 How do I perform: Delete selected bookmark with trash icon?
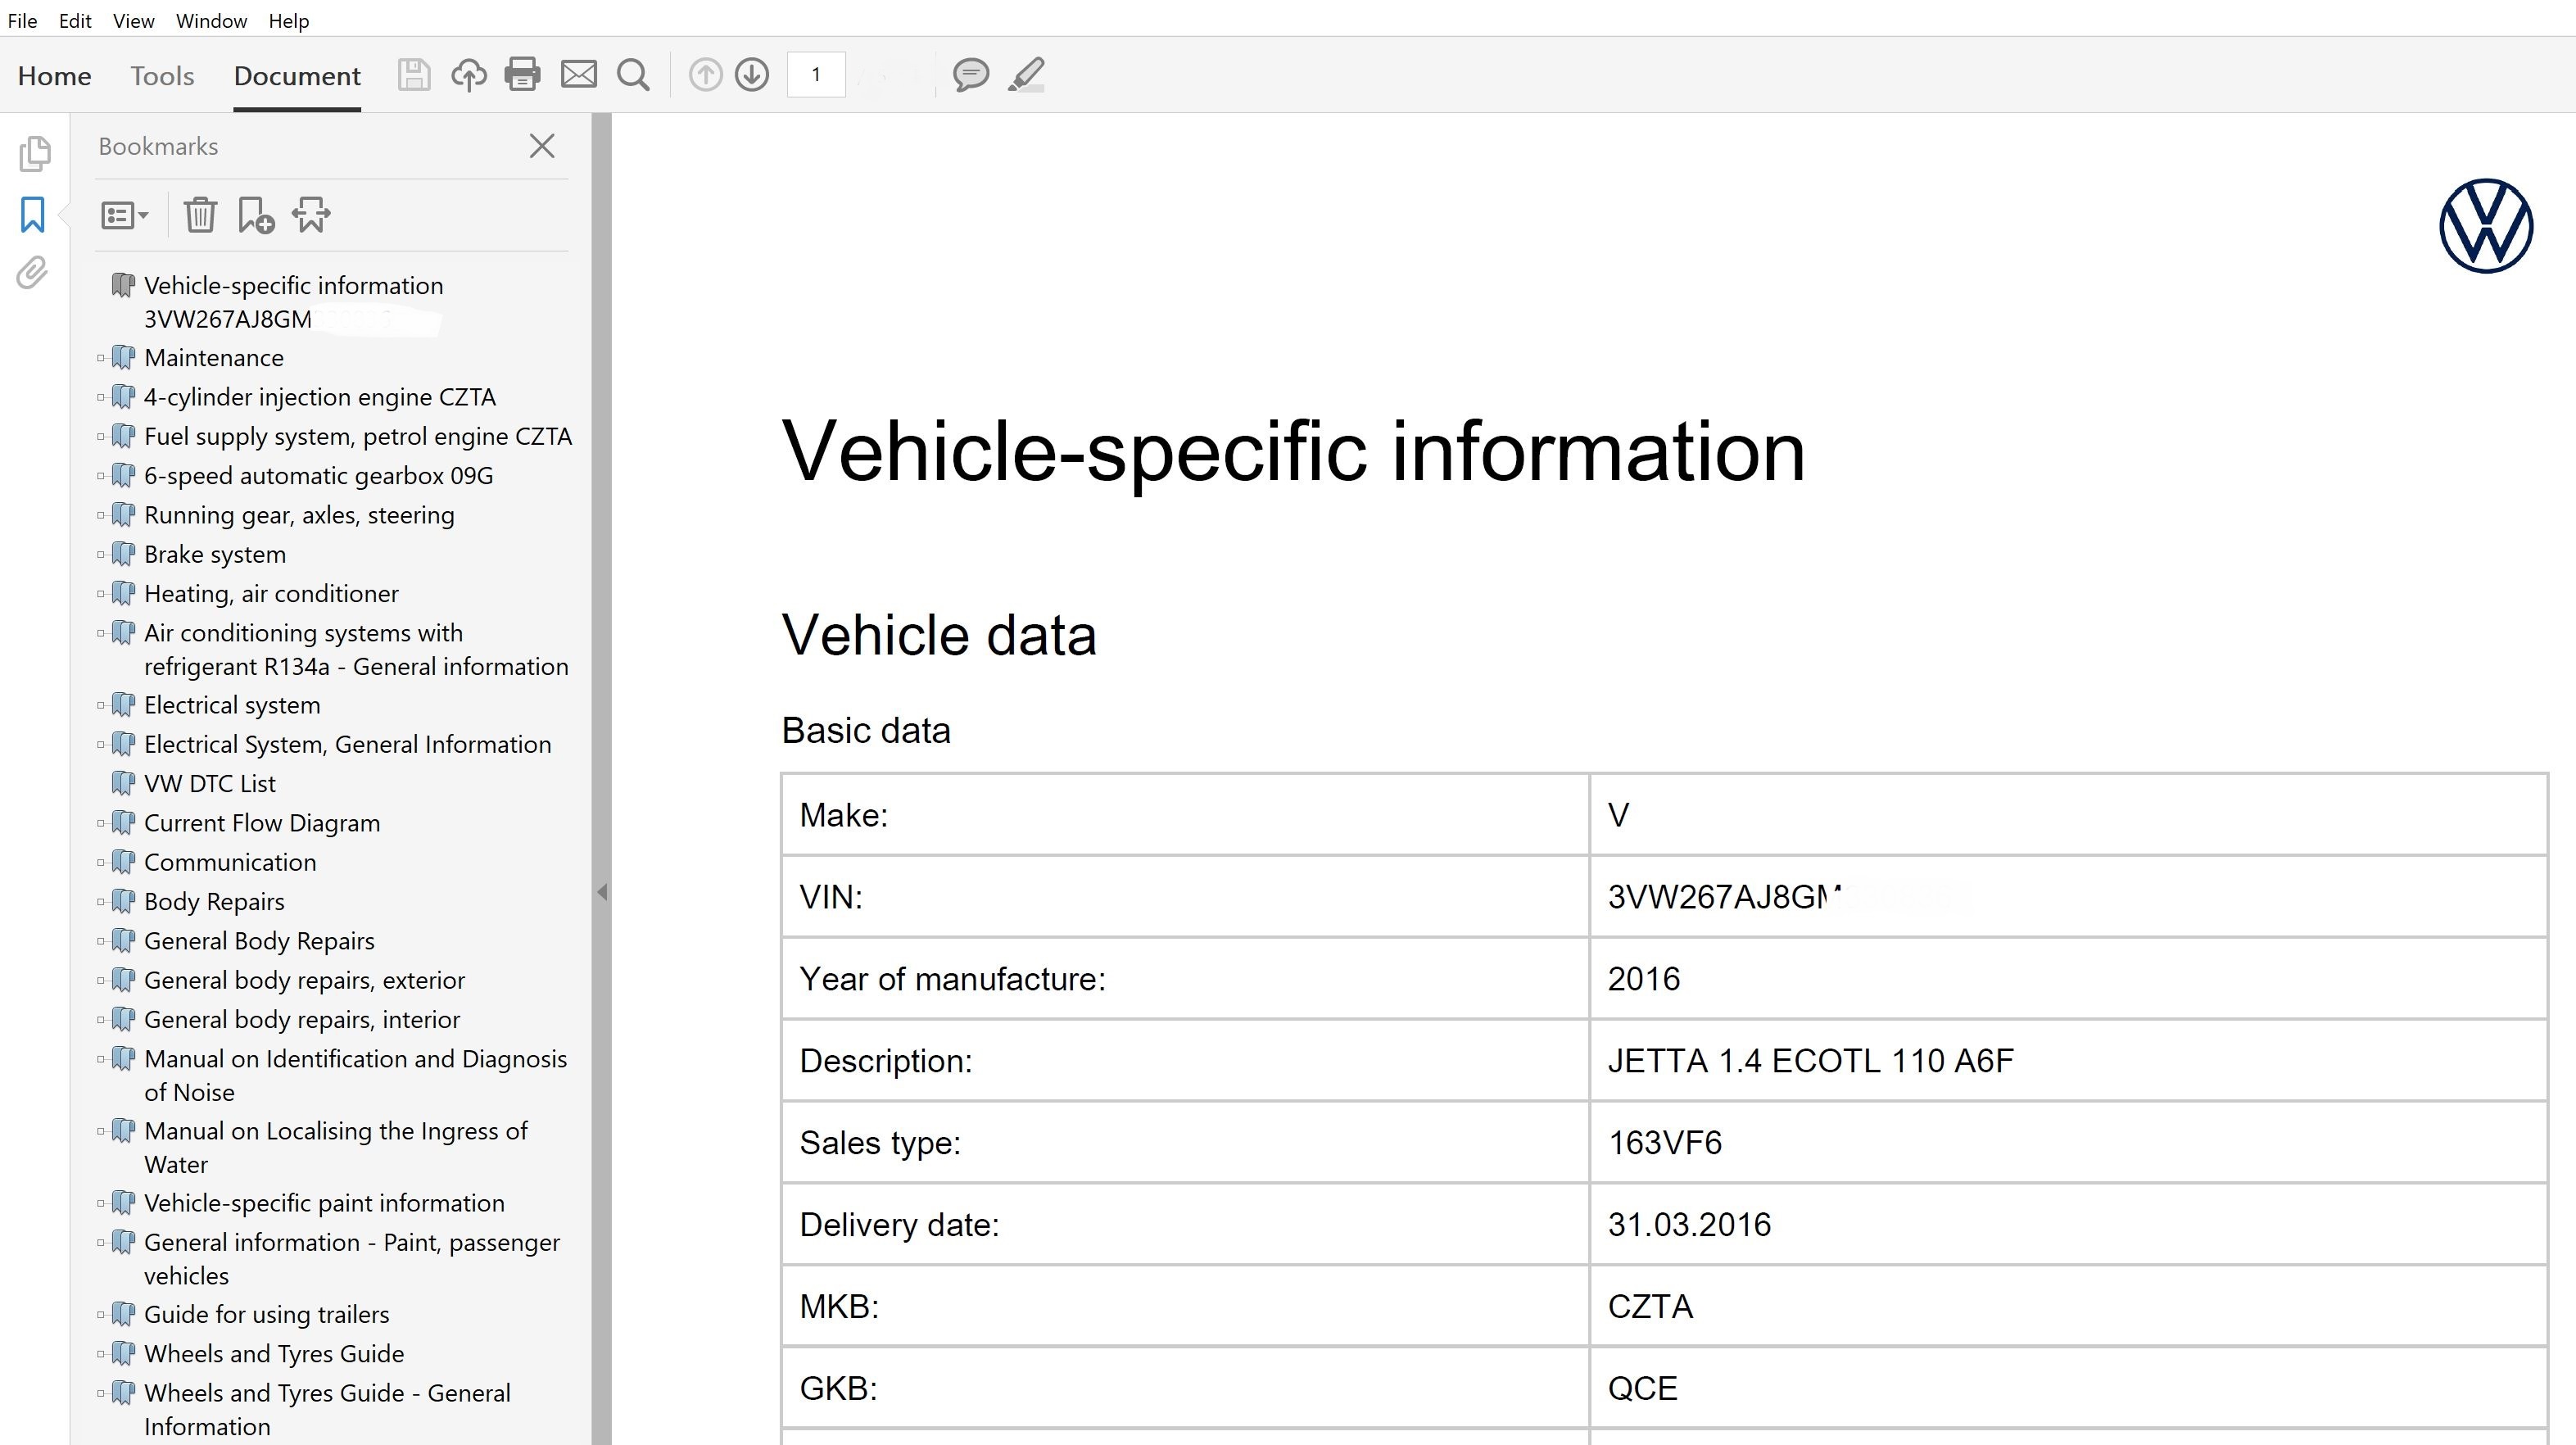(x=200, y=215)
